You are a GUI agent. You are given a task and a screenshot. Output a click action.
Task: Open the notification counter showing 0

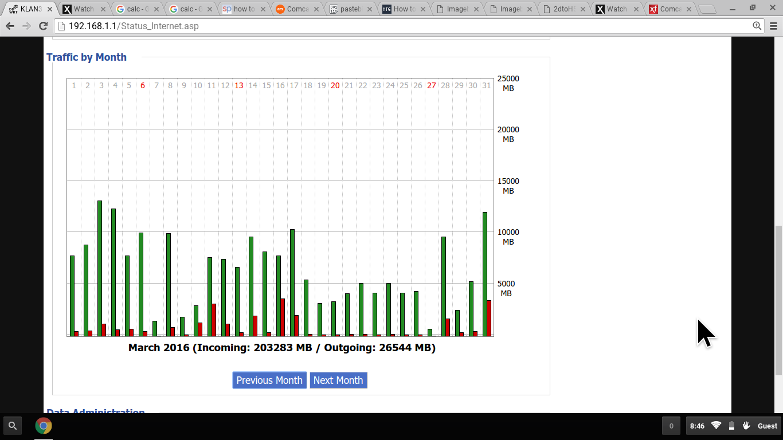point(671,426)
